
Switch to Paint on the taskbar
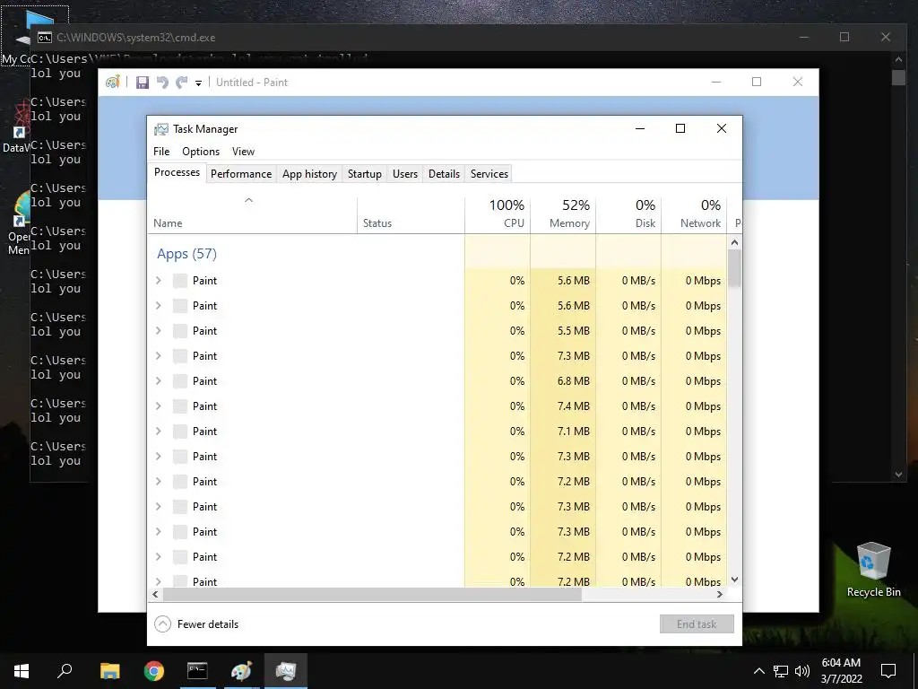[x=241, y=670]
